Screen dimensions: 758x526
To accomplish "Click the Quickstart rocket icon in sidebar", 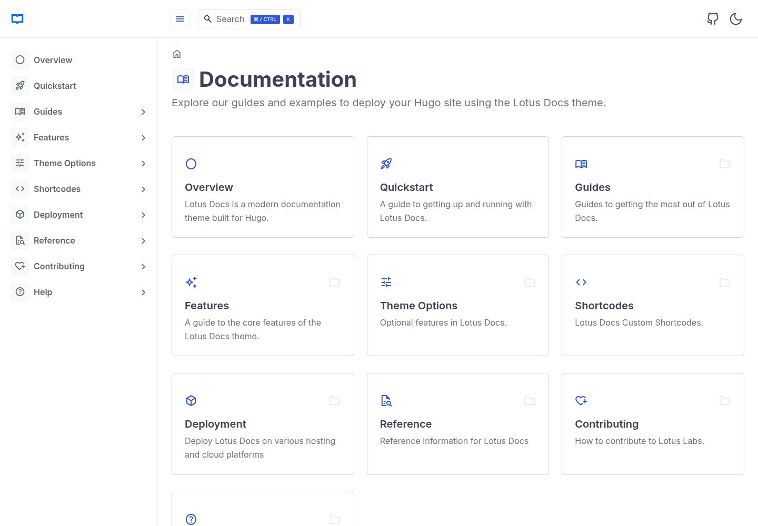I will tap(20, 86).
